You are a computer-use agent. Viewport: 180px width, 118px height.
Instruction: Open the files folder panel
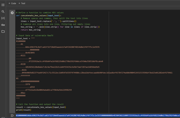(3, 31)
